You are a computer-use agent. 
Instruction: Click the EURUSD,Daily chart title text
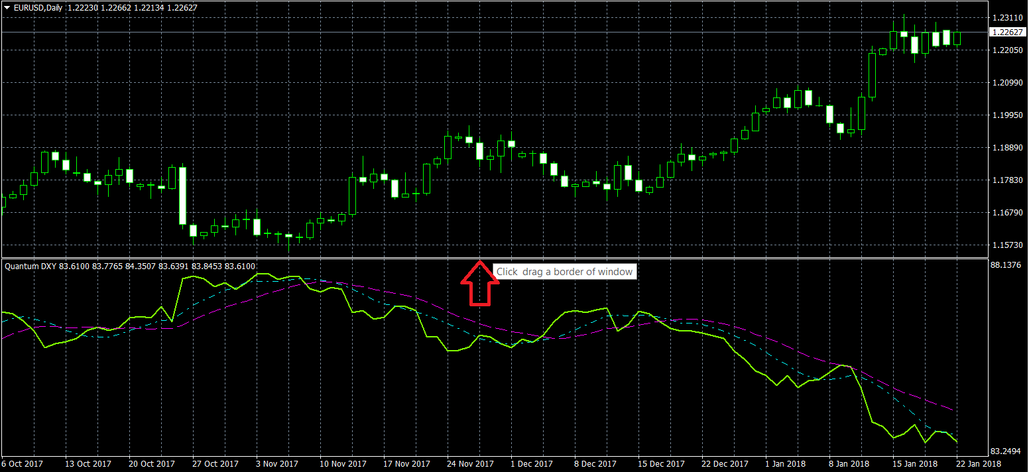coord(38,7)
